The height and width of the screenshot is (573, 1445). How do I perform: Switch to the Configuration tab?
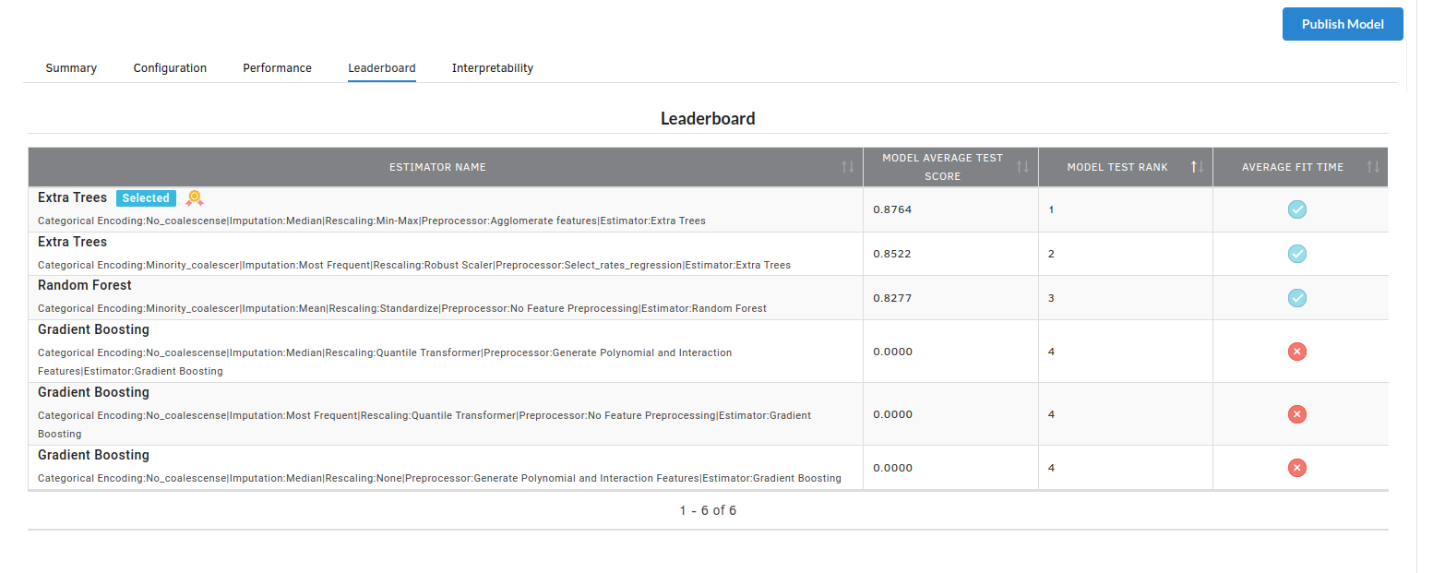click(x=170, y=68)
